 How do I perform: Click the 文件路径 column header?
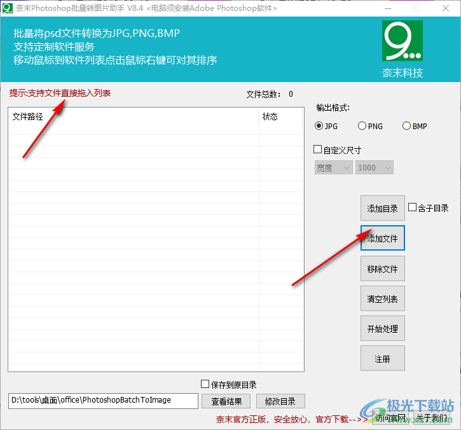(x=134, y=116)
